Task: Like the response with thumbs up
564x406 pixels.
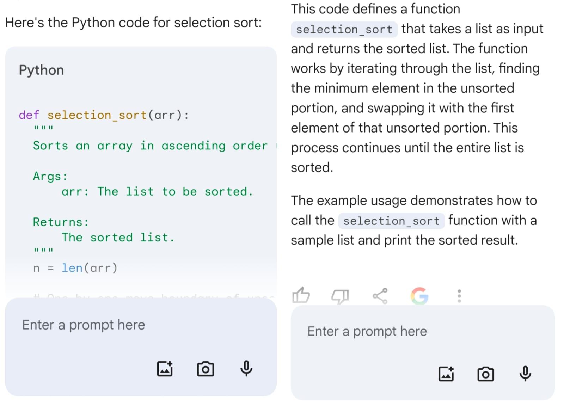Action: pos(301,295)
